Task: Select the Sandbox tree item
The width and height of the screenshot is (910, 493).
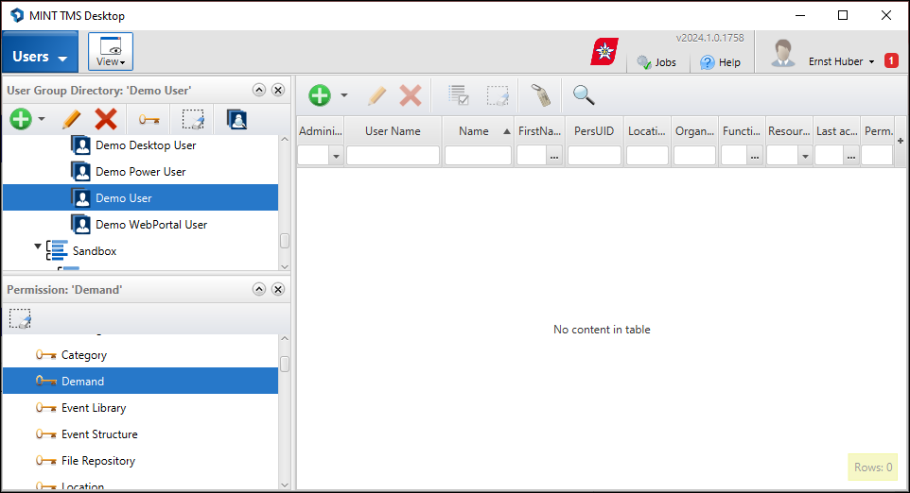Action: [95, 251]
